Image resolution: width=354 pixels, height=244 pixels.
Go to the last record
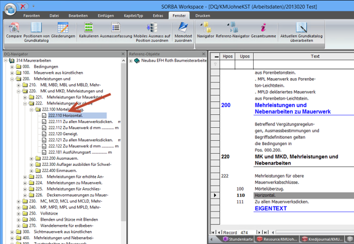tap(266, 232)
